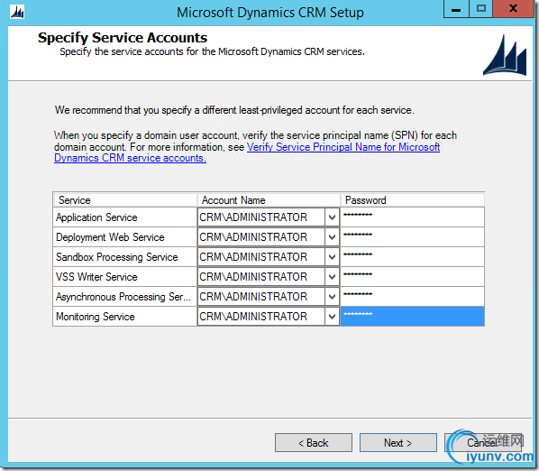Select the Application Service row label
Screen dimensions: 539x471
(96, 217)
